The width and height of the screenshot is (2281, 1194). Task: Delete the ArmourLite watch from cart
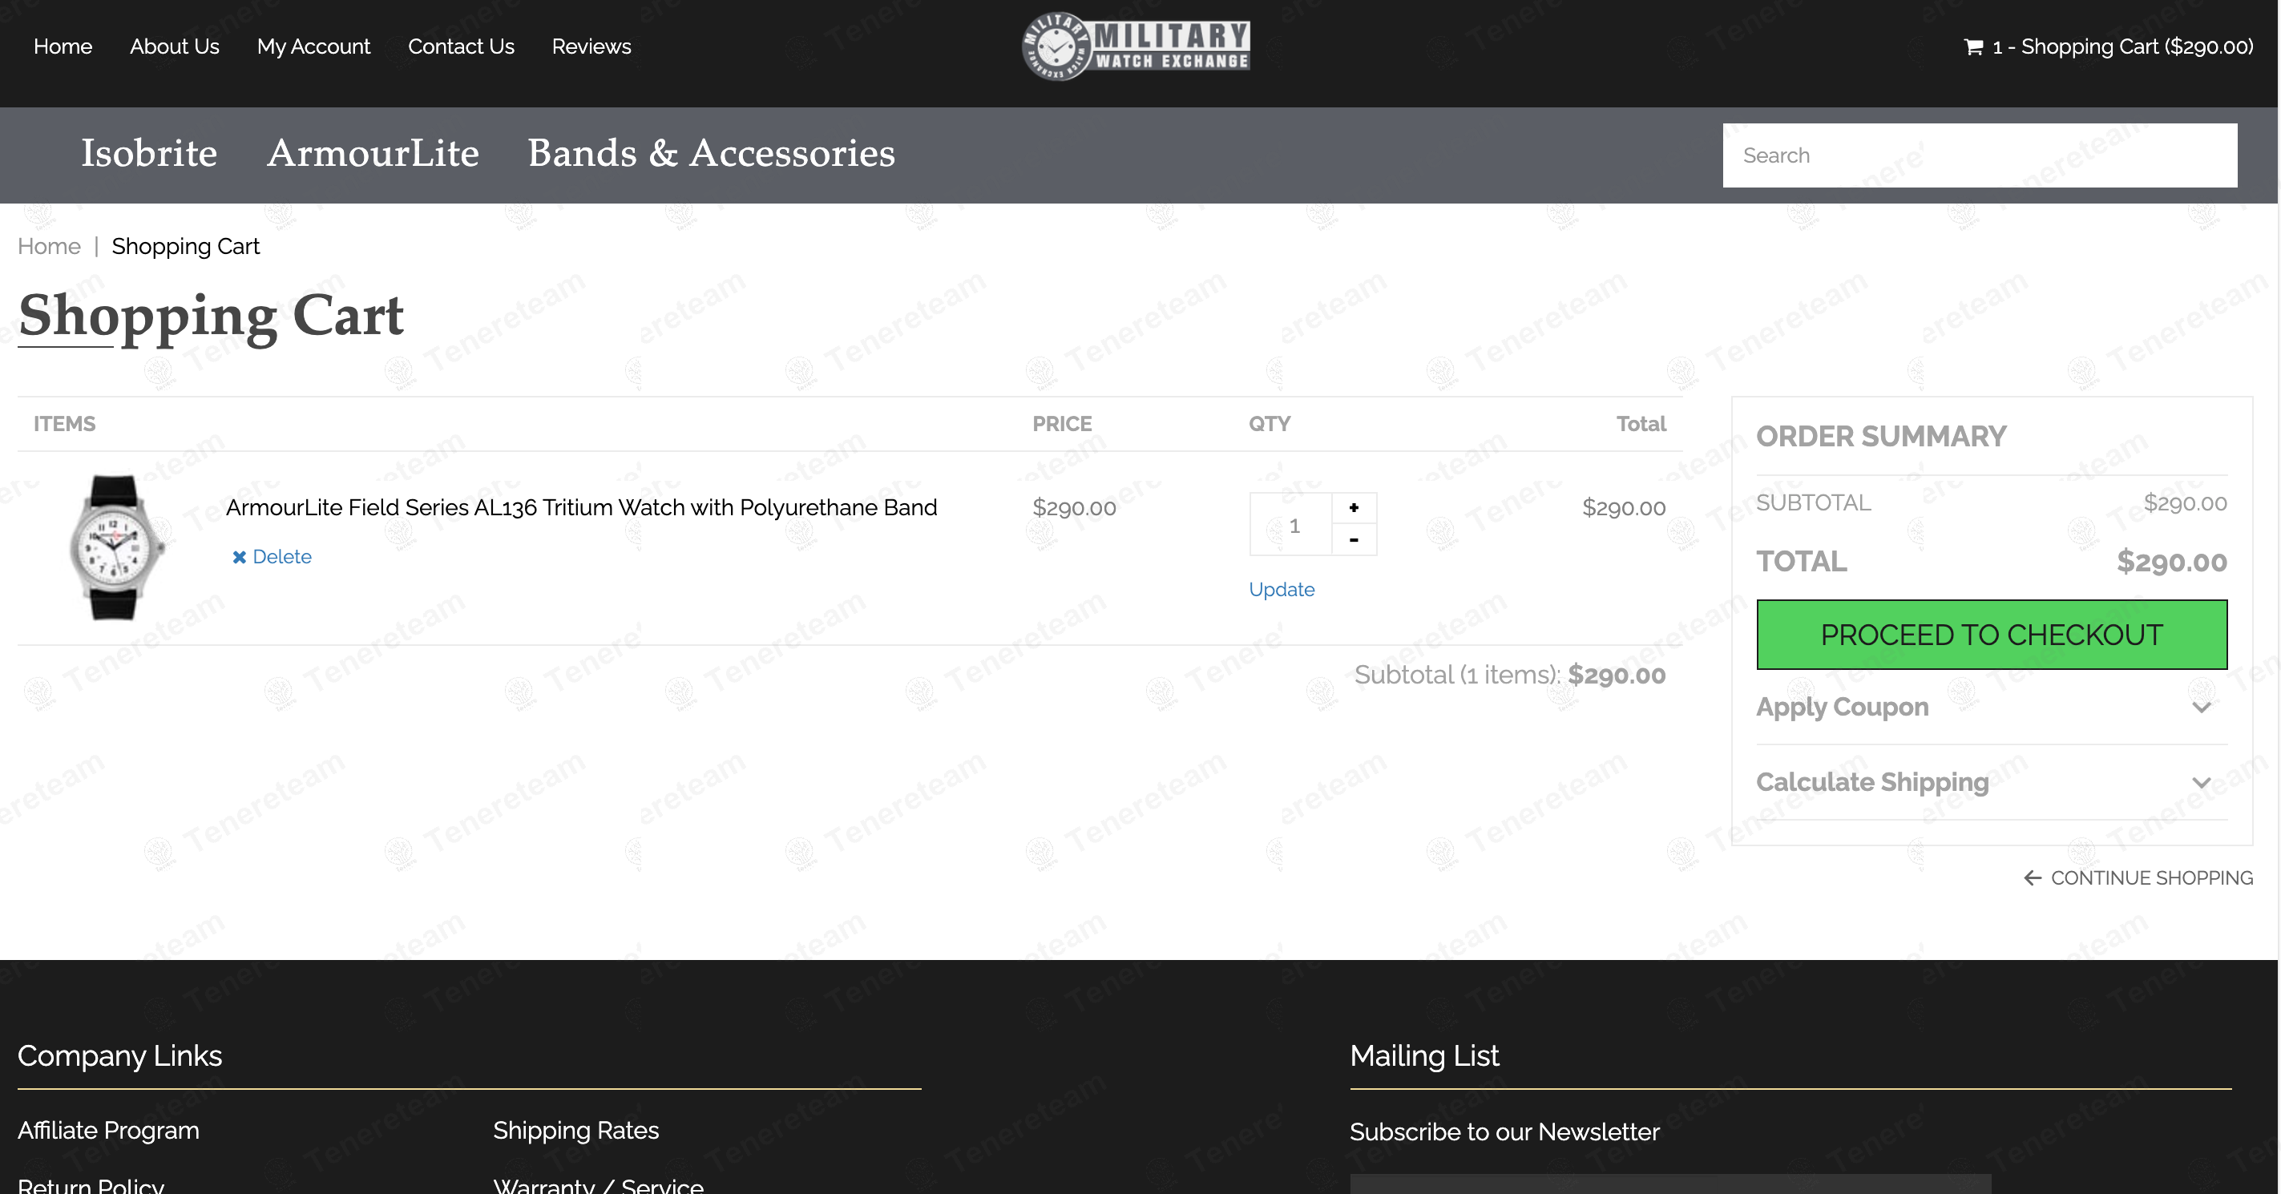(x=272, y=557)
